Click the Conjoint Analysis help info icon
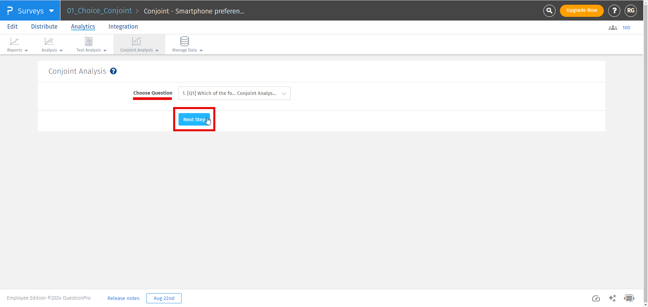This screenshot has width=648, height=307. tap(113, 71)
